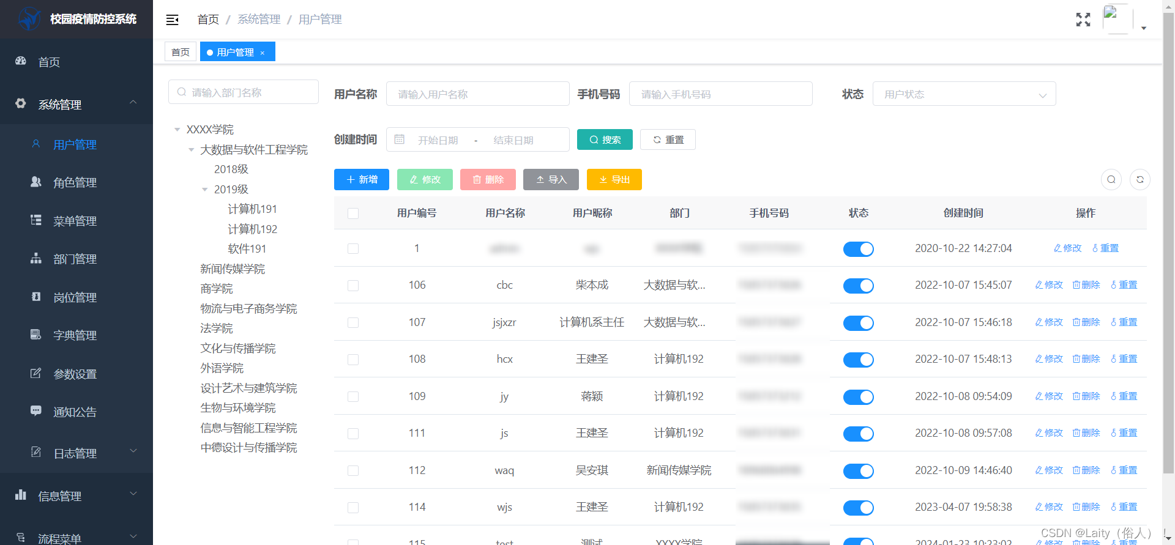Collapse the 2019级 tree node
The width and height of the screenshot is (1175, 545).
205,190
